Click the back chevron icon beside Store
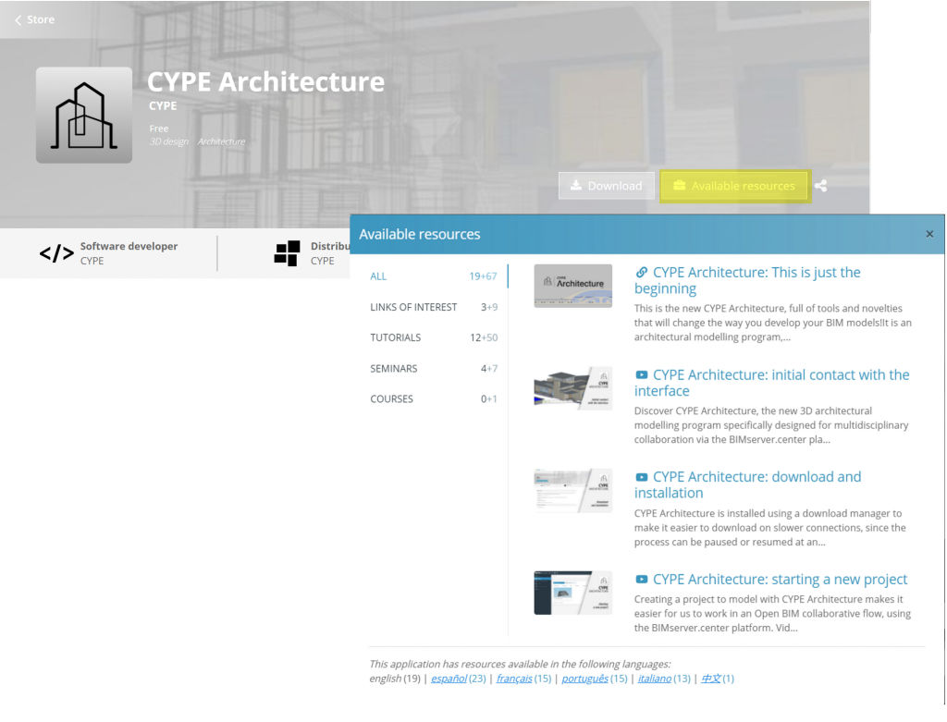947x722 pixels. (x=18, y=20)
